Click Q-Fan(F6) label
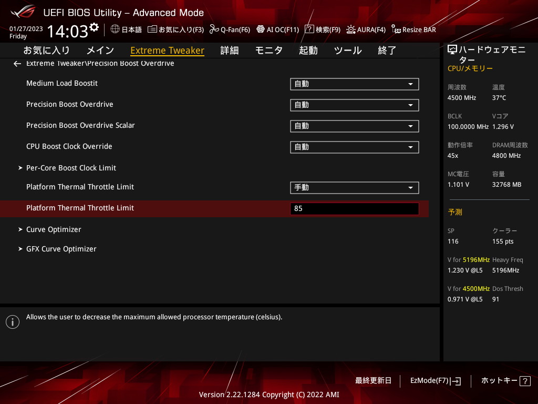 (235, 29)
